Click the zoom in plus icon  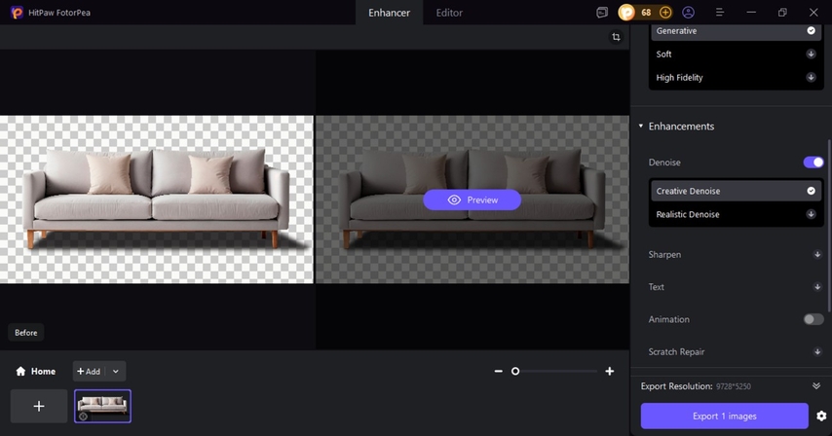tap(610, 371)
